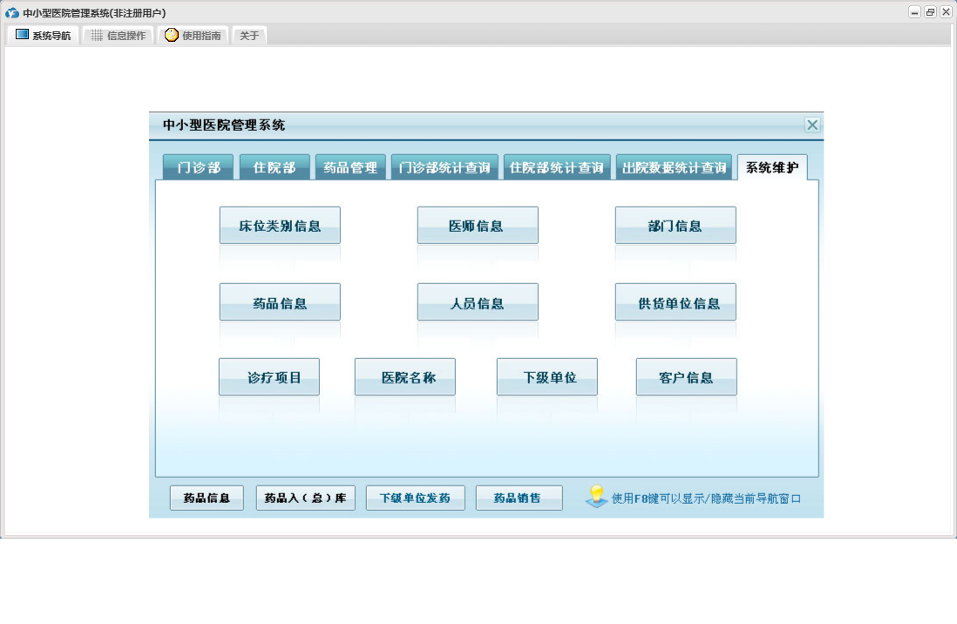This screenshot has height=624, width=957.
Task: Open 客户信息 management
Action: pyautogui.click(x=686, y=377)
